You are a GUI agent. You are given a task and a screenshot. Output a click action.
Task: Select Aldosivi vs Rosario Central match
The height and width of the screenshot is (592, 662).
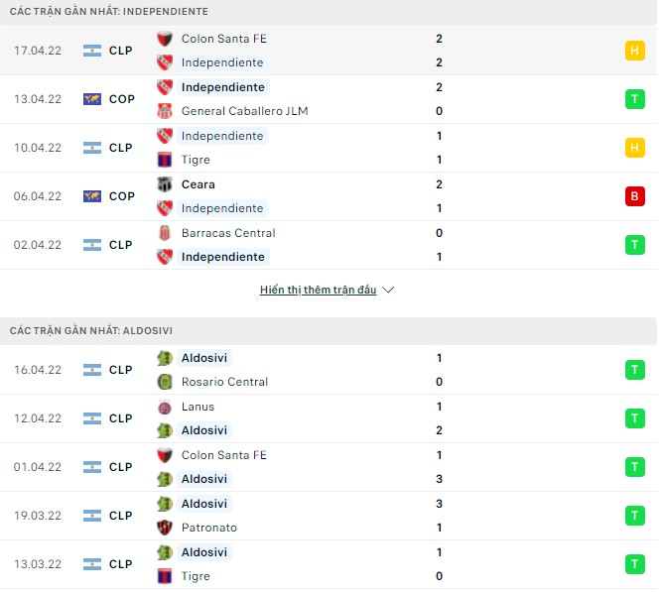click(x=328, y=370)
